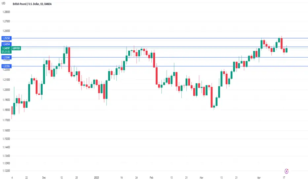Click the Apr marker on time axis
This screenshot has height=181, width=308.
pyautogui.click(x=259, y=178)
